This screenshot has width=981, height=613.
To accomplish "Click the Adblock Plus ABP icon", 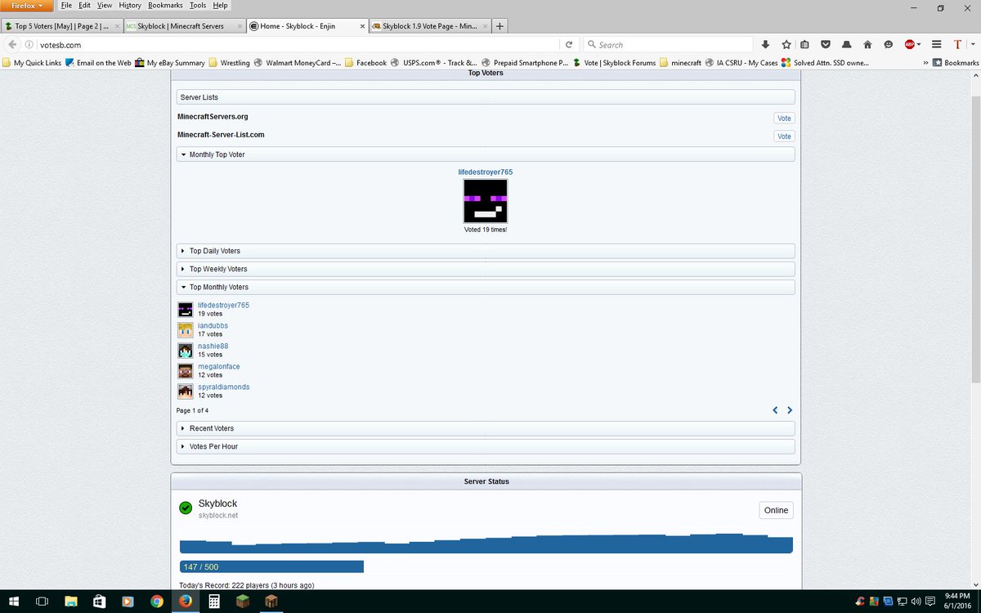I will (909, 45).
